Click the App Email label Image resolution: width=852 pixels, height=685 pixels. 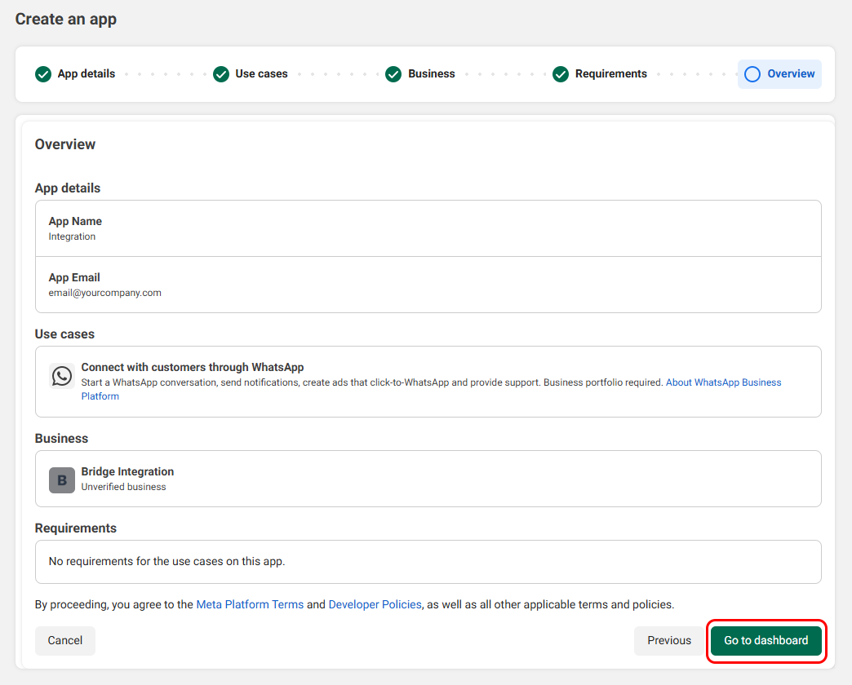(x=74, y=277)
